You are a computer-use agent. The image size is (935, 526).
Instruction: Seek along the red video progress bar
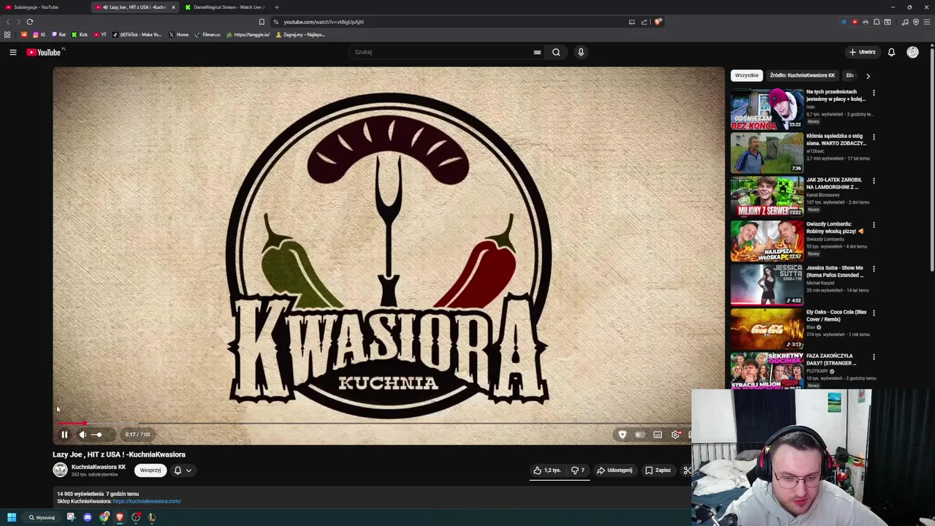tap(72, 423)
